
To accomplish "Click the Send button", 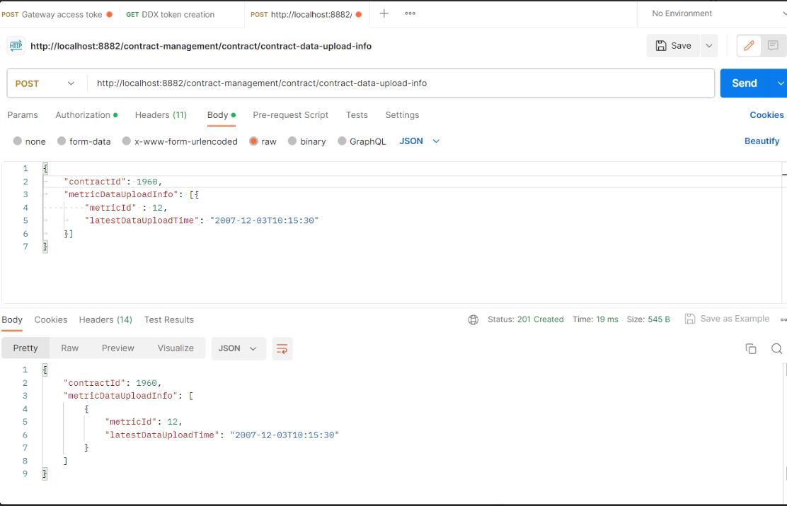I will click(x=744, y=83).
